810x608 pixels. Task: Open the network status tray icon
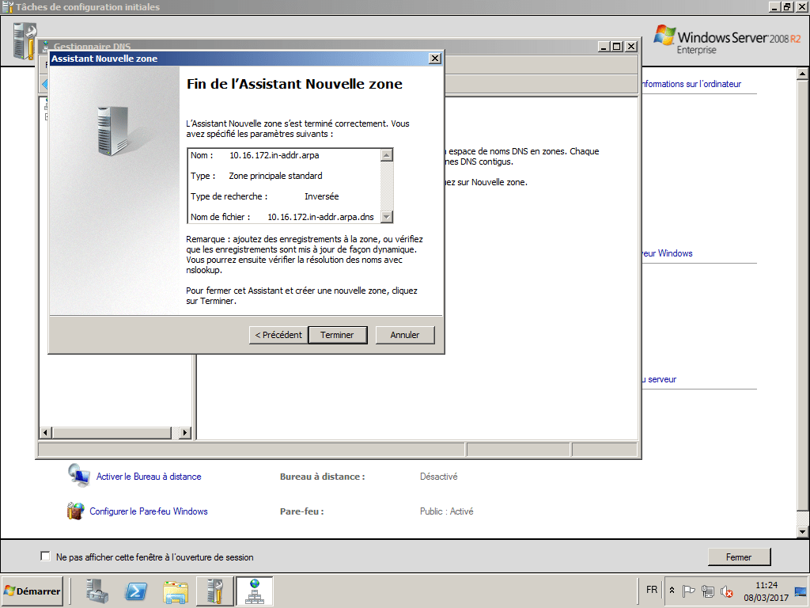[708, 591]
